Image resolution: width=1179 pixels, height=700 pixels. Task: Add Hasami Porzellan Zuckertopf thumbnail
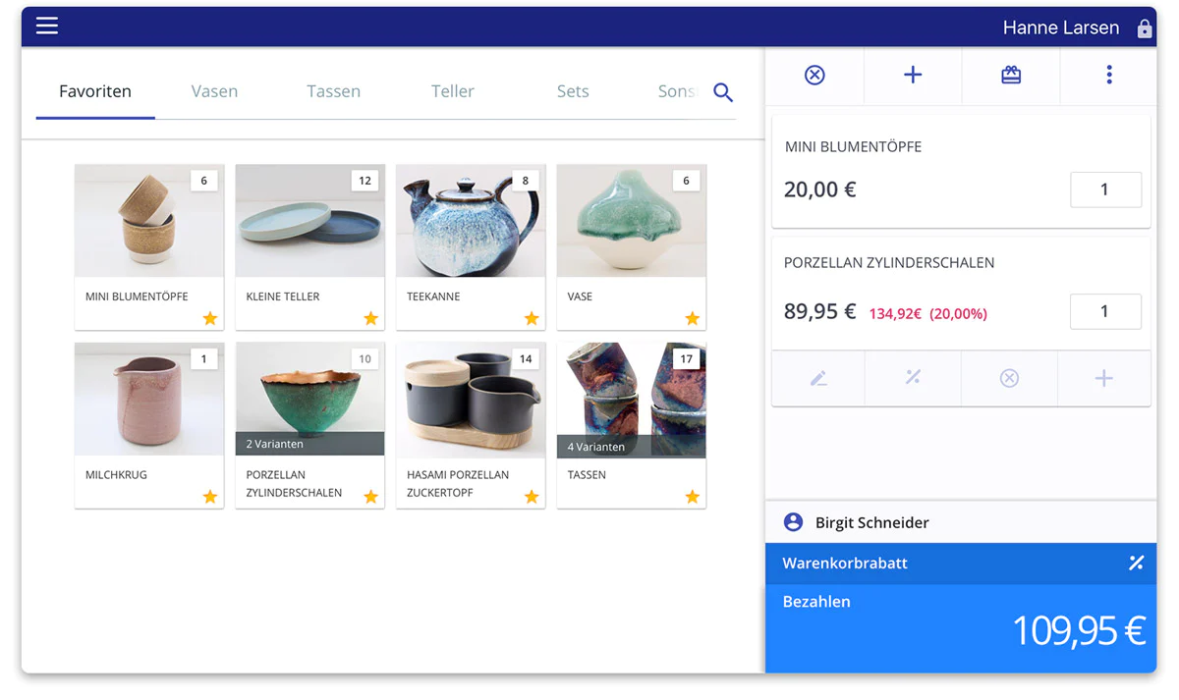[x=471, y=400]
